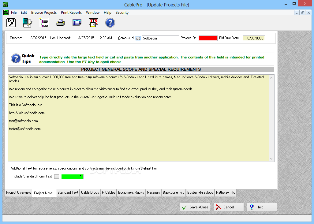This screenshot has height=224, width=314.
Task: Click the Bid Due Date field
Action: pyautogui.click(x=254, y=38)
